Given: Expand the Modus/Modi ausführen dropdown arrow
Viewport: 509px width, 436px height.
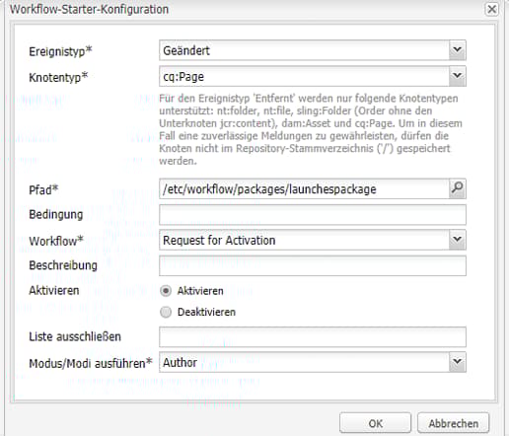Looking at the screenshot, I should [458, 362].
